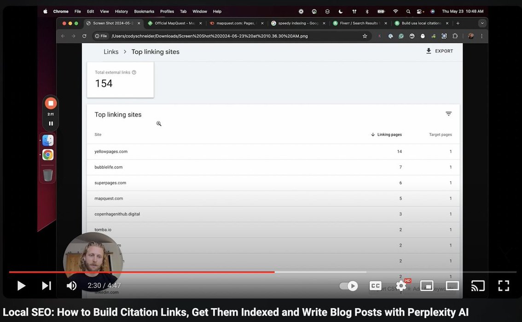Cast video to a TV

(x=478, y=286)
